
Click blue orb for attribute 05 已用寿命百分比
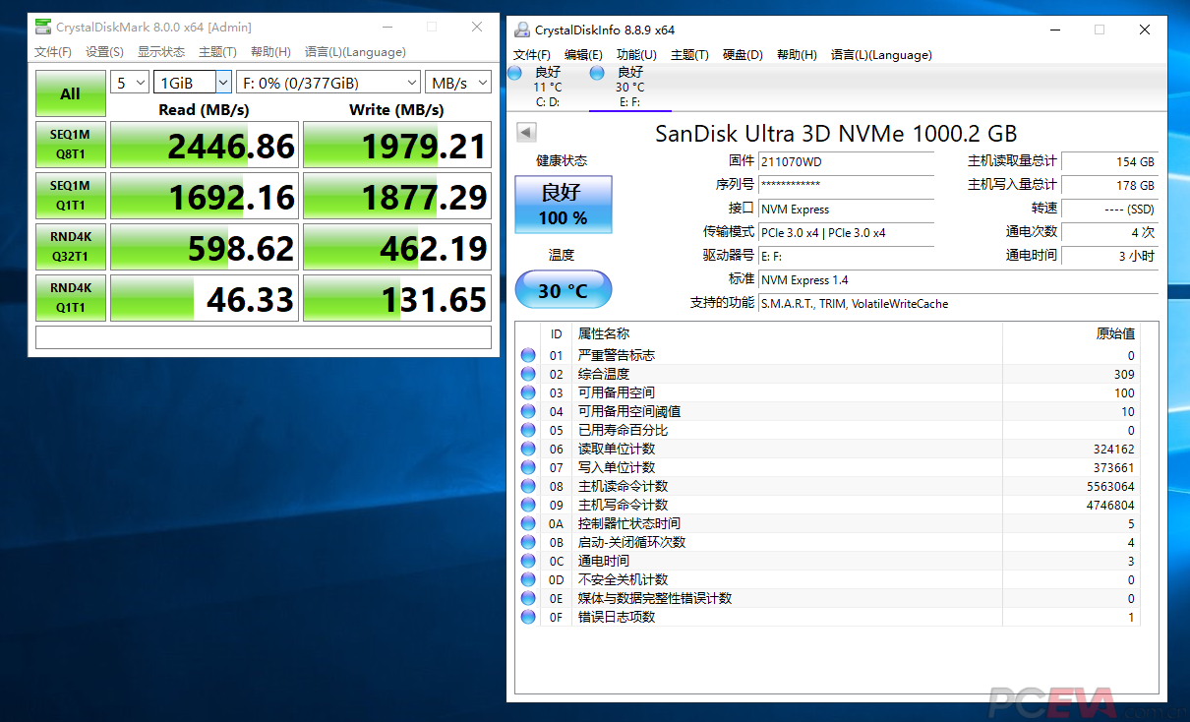pyautogui.click(x=529, y=430)
